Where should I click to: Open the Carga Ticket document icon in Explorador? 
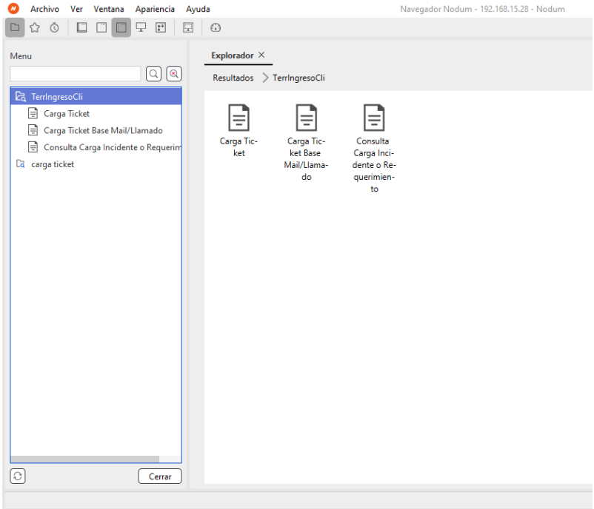pos(238,118)
